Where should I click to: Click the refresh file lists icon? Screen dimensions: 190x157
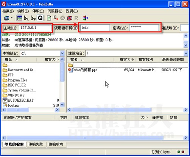point(49,18)
